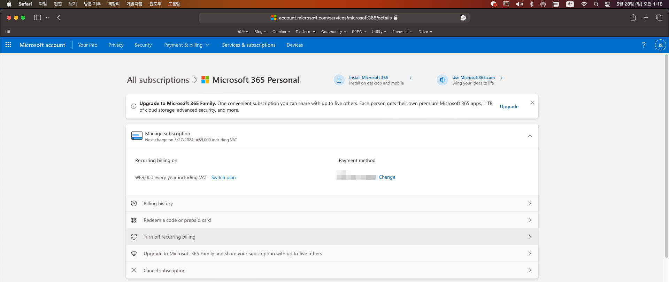Open the Security tab
The image size is (669, 282).
coord(143,45)
